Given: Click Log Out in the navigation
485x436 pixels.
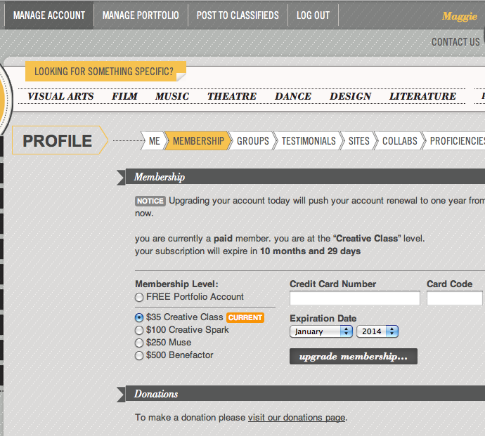Looking at the screenshot, I should tap(313, 15).
